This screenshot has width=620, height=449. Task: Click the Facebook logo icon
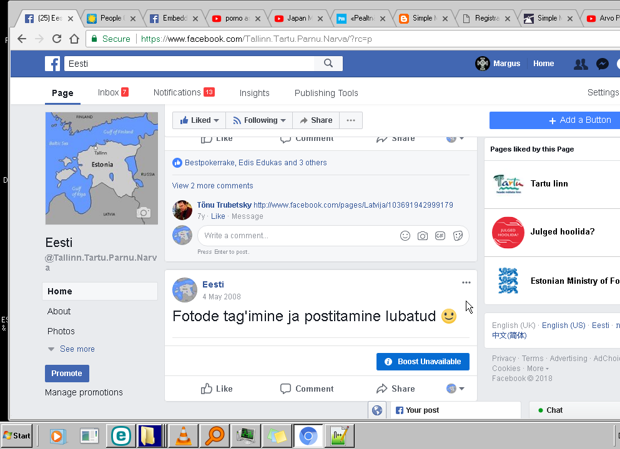(x=52, y=64)
